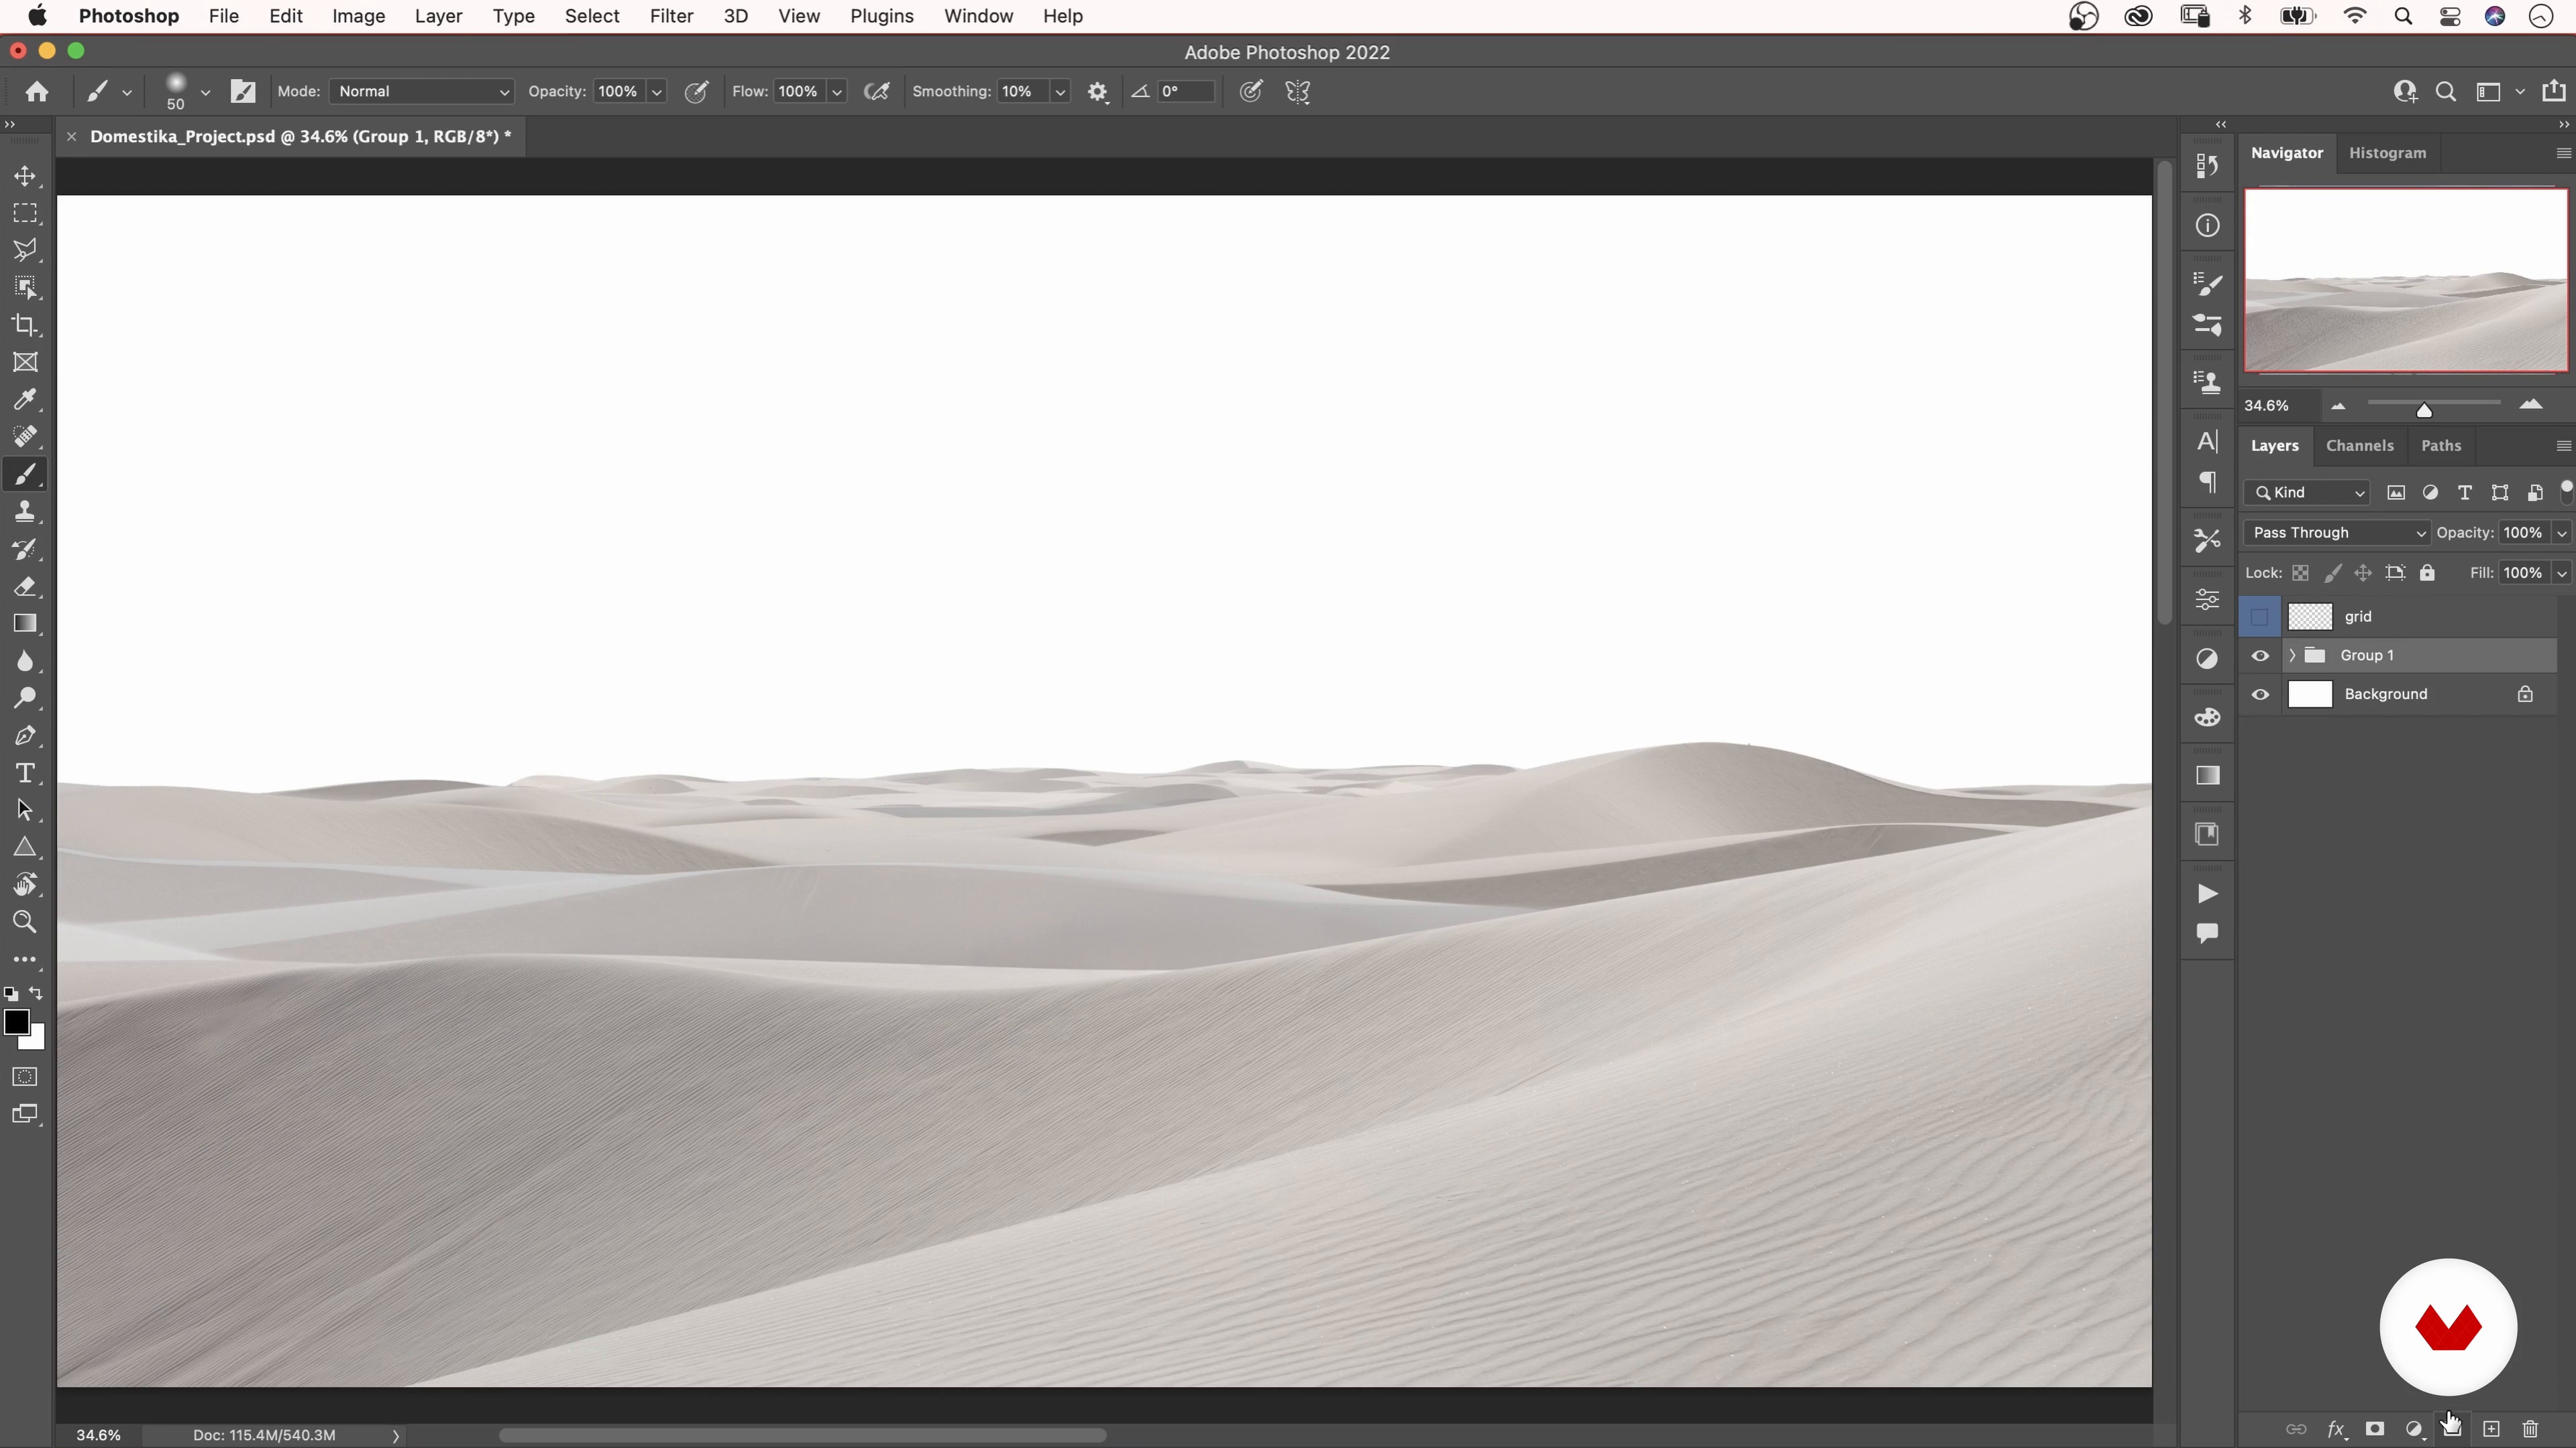The image size is (2576, 1448).
Task: Toggle lock image pixels
Action: pyautogui.click(x=2332, y=572)
